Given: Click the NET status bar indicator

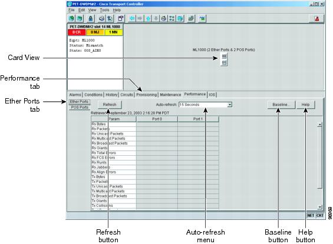Looking at the screenshot, I should [x=311, y=215].
